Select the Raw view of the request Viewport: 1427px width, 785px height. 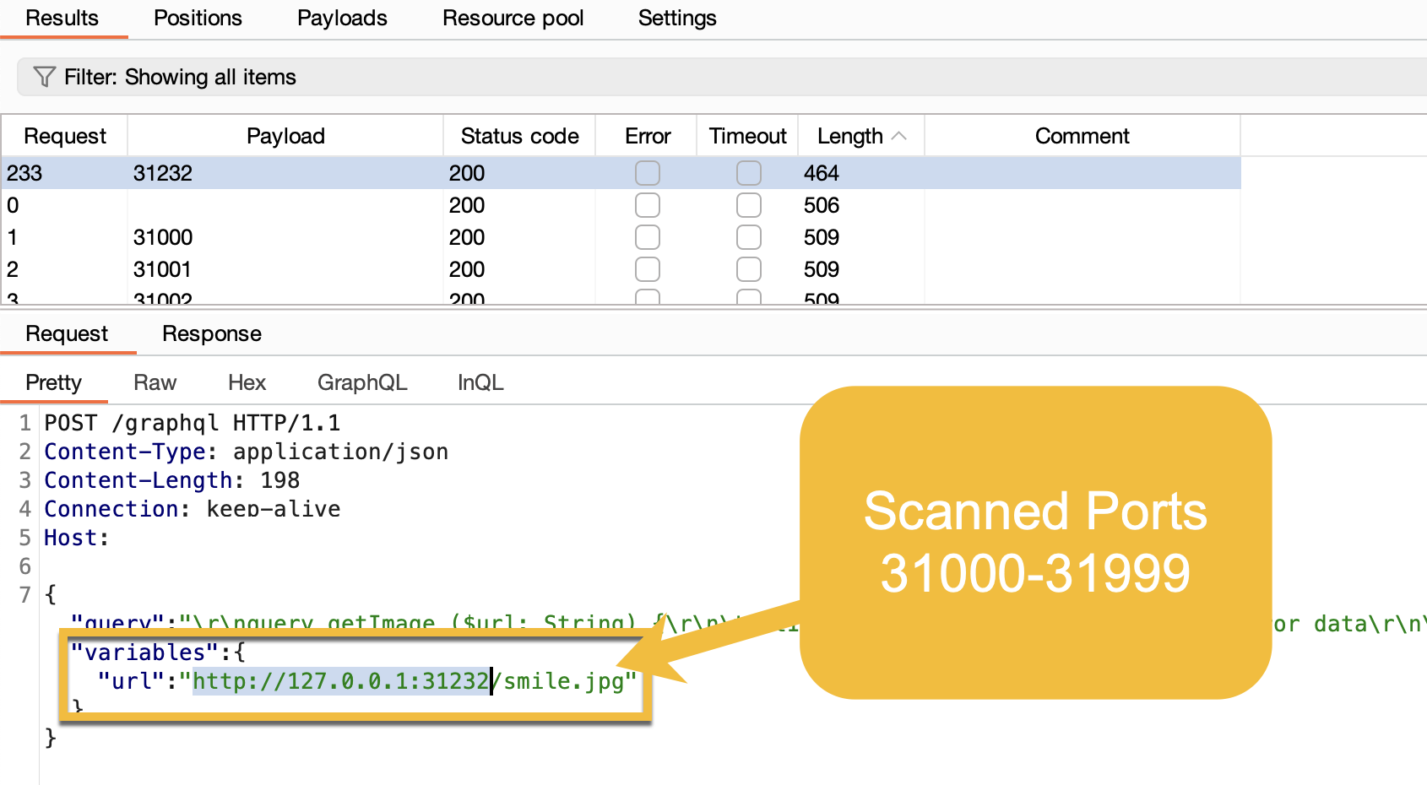click(155, 382)
